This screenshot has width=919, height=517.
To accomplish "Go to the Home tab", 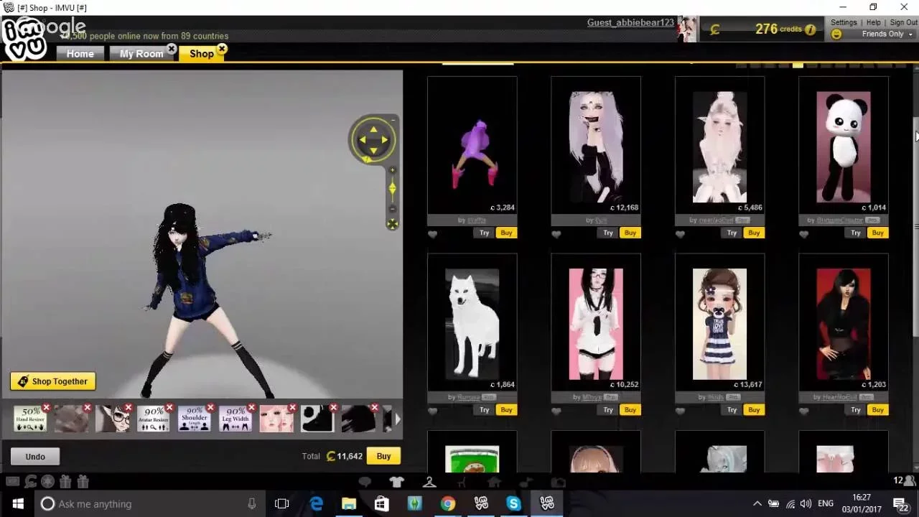I will pyautogui.click(x=80, y=54).
